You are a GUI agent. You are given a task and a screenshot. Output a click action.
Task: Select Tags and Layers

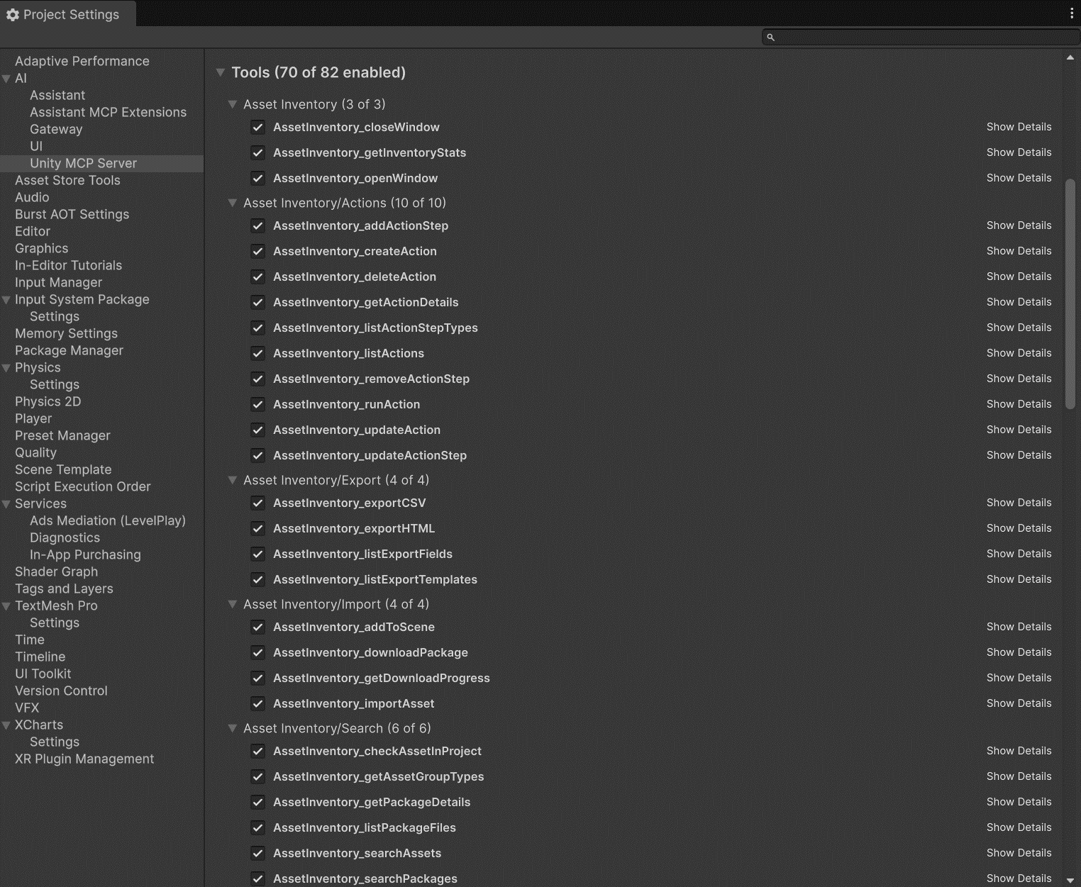click(64, 588)
